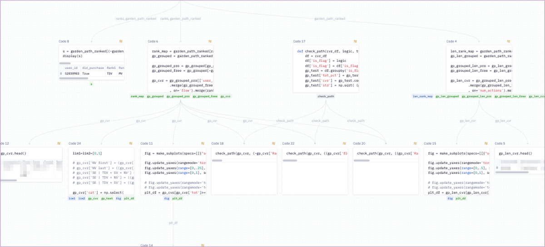Click the Python icon on Code 18 cell
This screenshot has height=247, width=545.
pos(273,143)
